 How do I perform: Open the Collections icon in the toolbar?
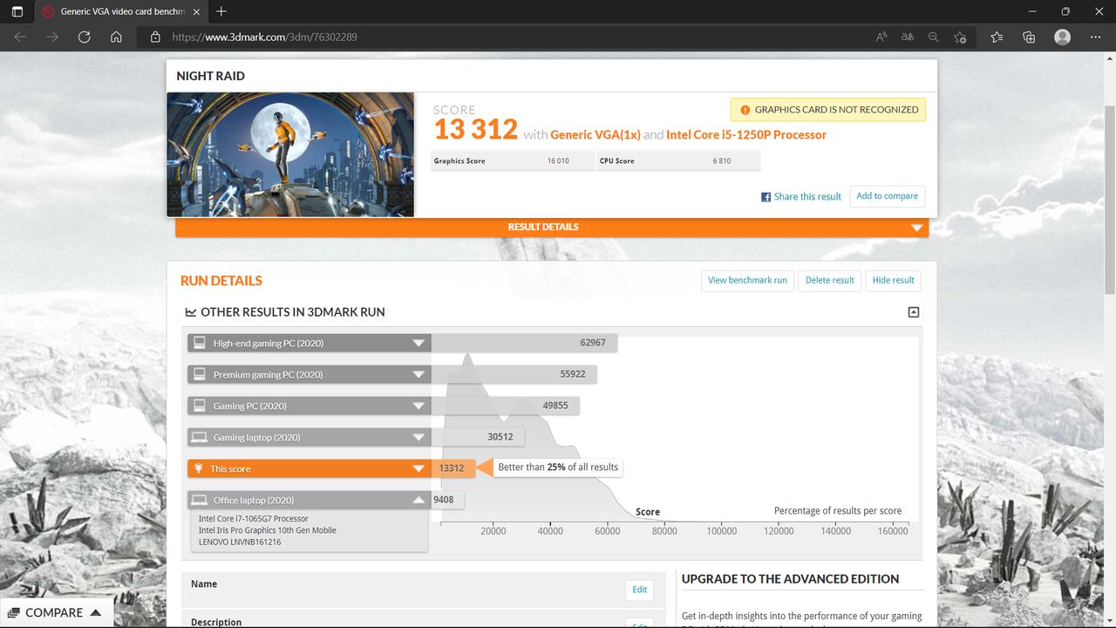click(x=1029, y=37)
